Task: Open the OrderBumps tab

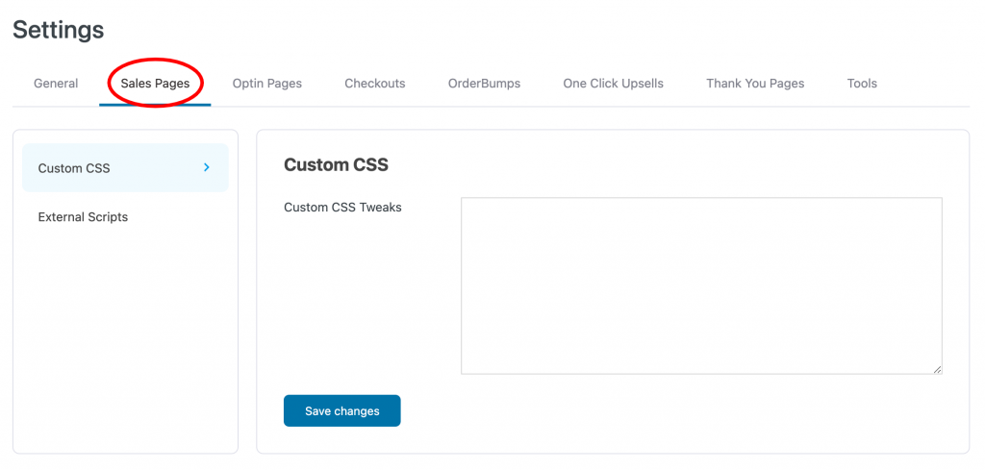Action: (485, 84)
